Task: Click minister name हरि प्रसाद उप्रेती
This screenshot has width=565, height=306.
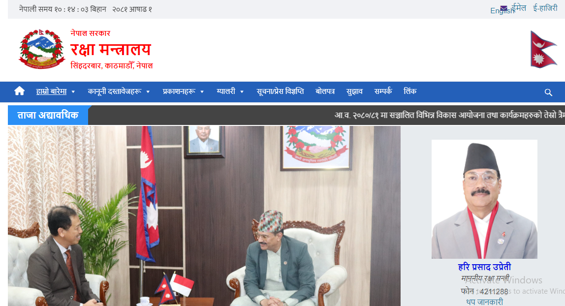Action: [x=484, y=267]
